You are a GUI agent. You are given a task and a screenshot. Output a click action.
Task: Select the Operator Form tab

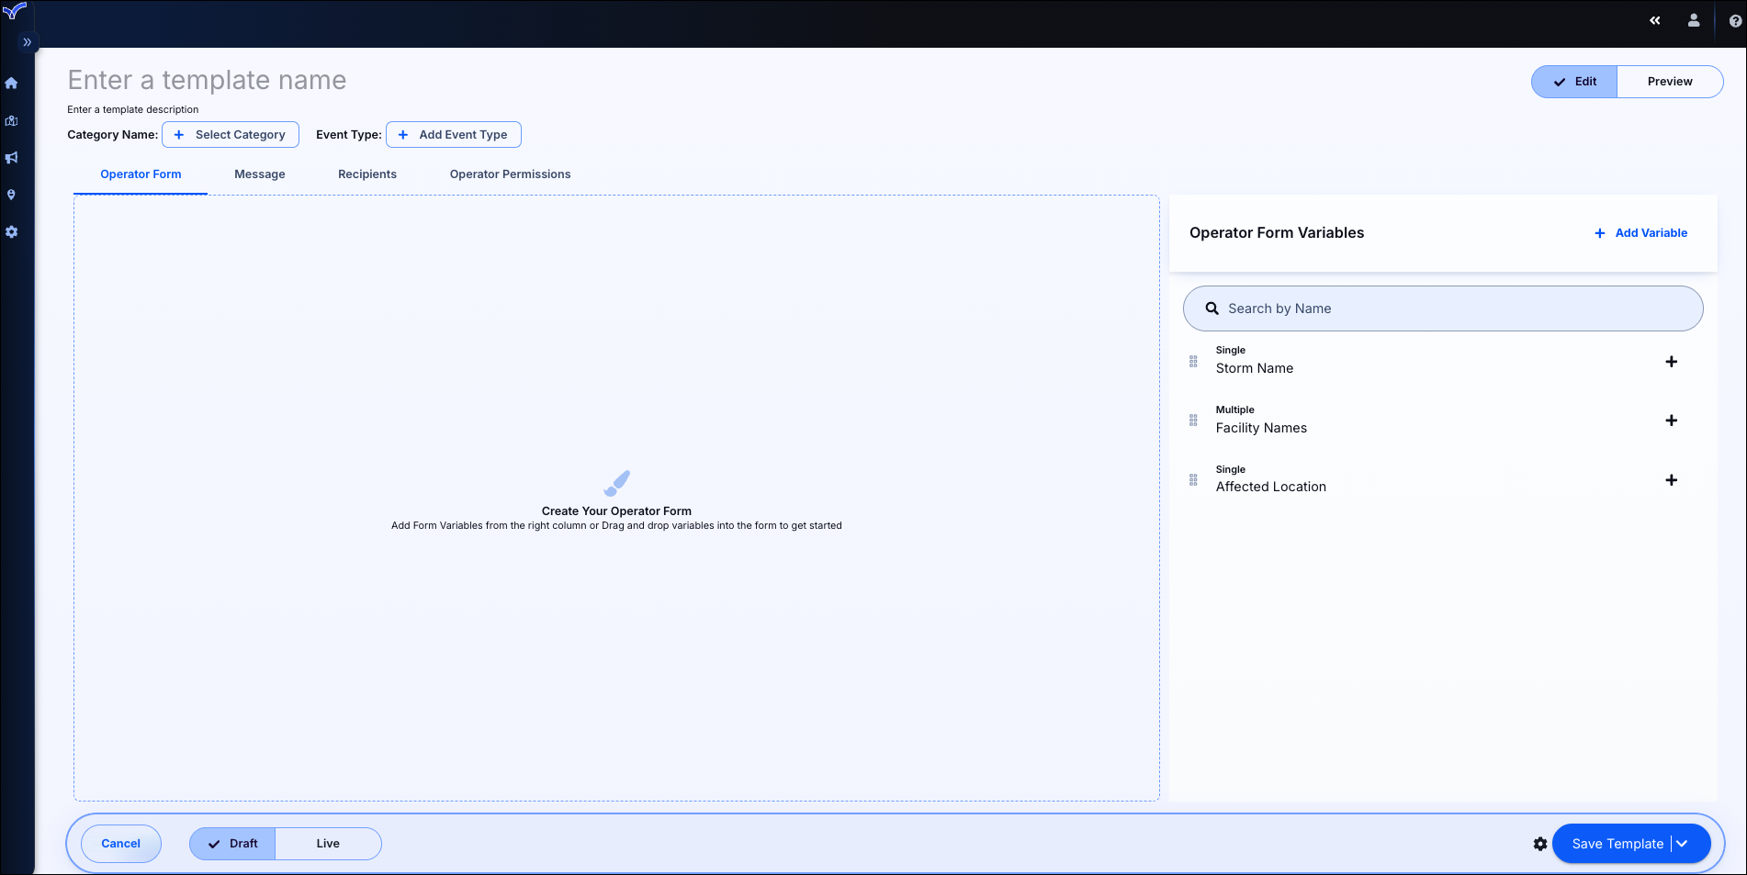click(141, 174)
